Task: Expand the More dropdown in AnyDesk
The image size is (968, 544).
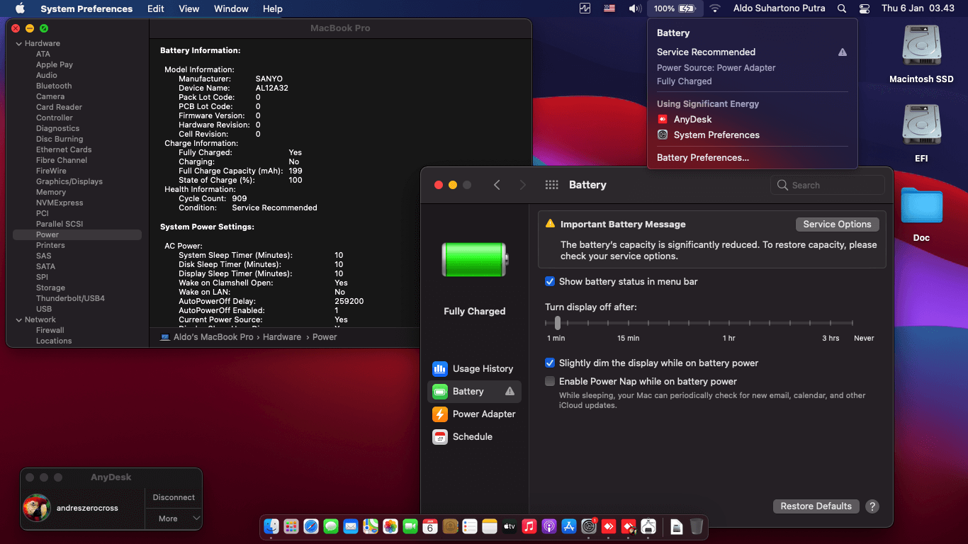Action: [x=174, y=518]
